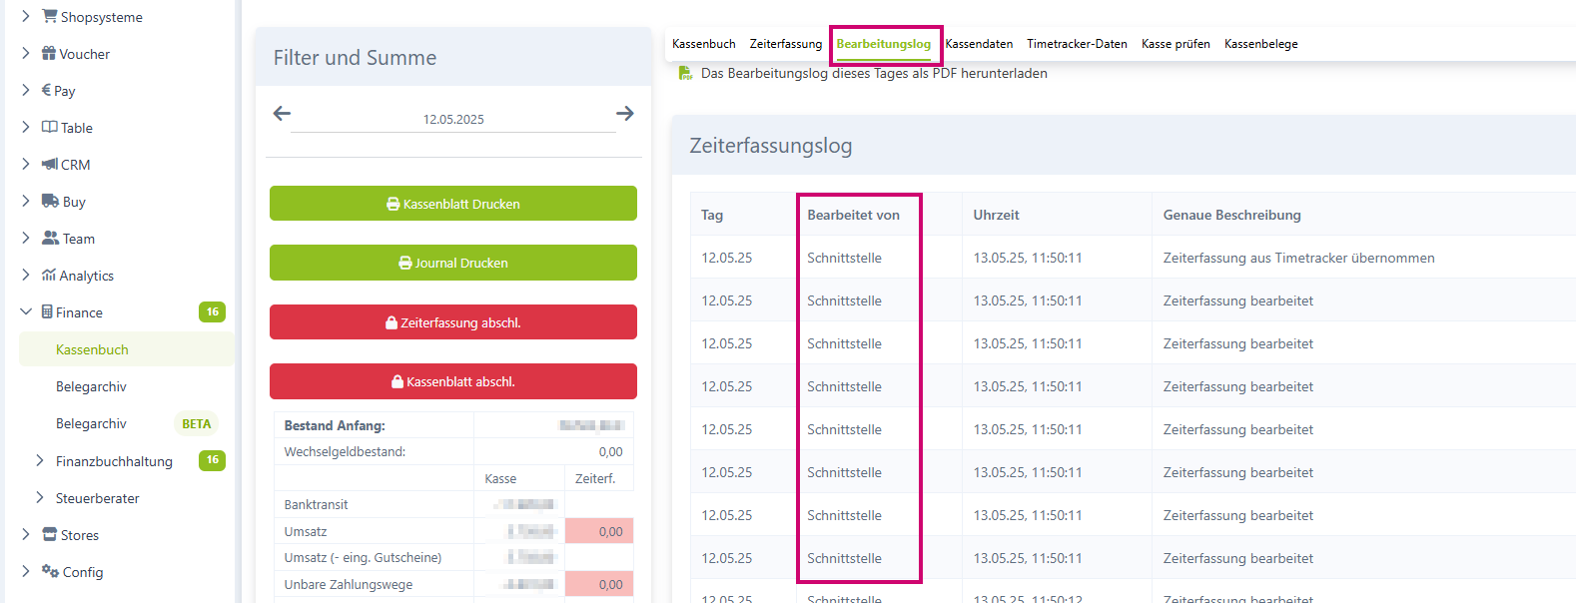Expand the Steuerberater submenu chevron
1576x603 pixels.
click(x=39, y=497)
